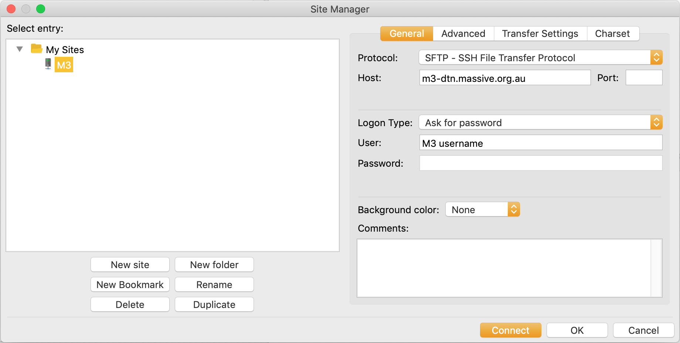Open the Logon Type dropdown
Viewport: 680px width, 343px height.
(x=540, y=122)
